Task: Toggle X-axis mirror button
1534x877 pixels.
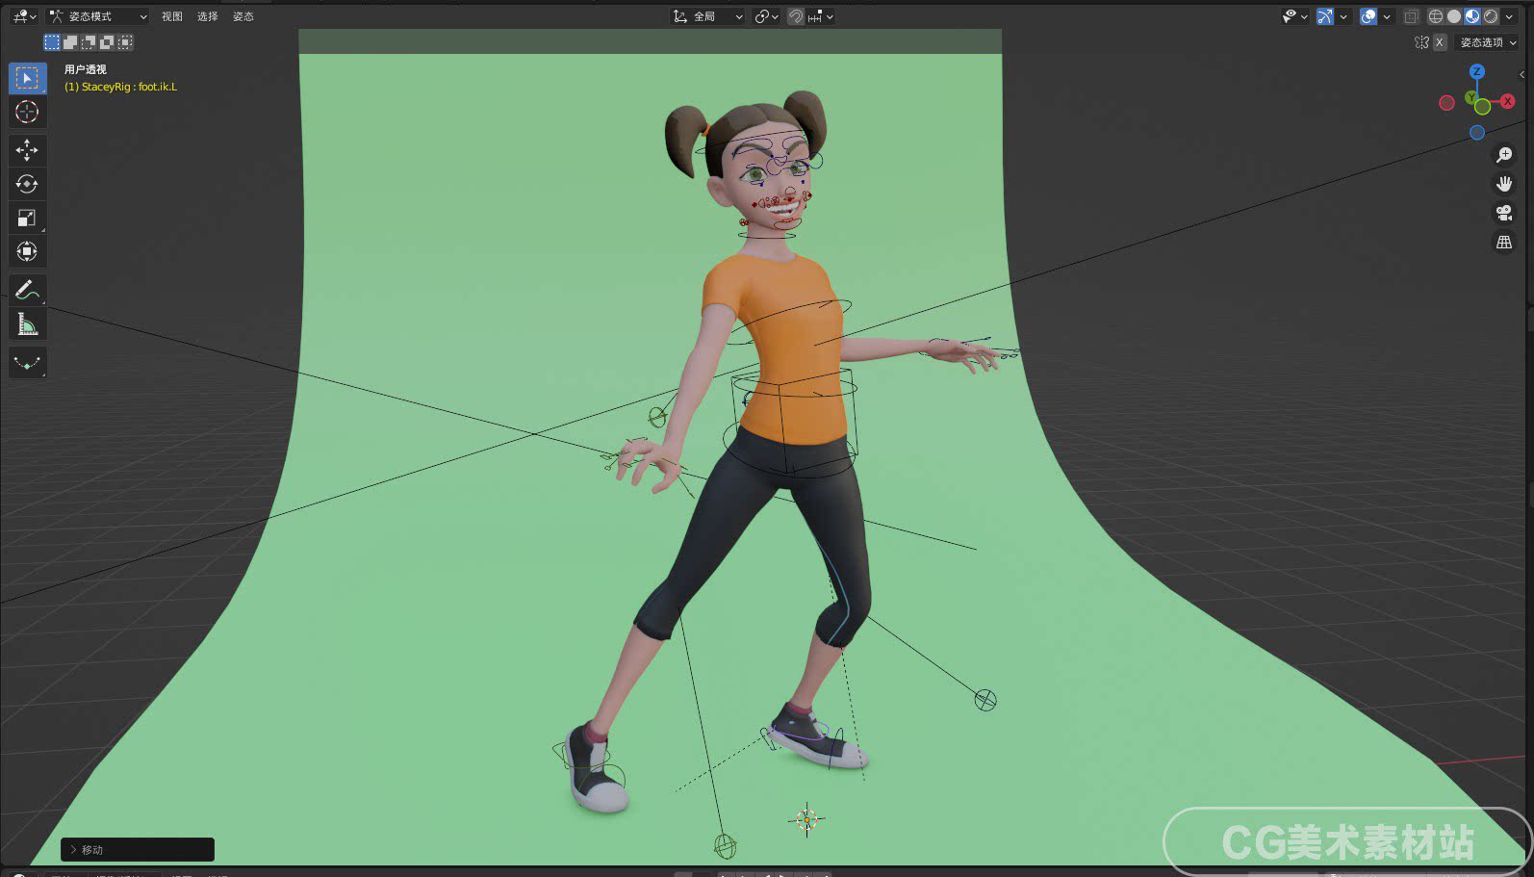Action: pos(1439,42)
